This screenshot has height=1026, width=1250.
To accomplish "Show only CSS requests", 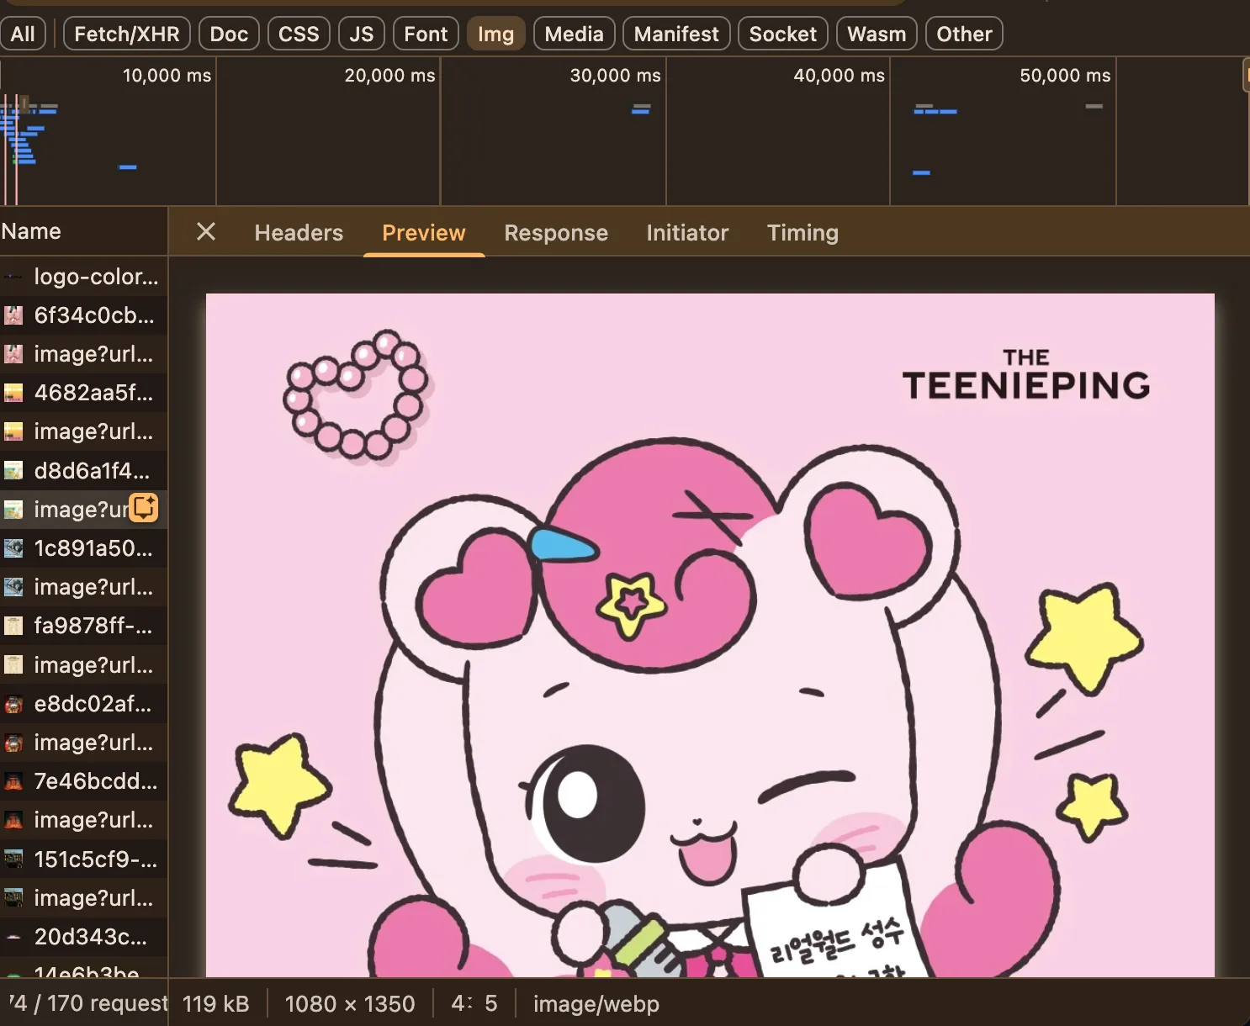I will coord(299,34).
